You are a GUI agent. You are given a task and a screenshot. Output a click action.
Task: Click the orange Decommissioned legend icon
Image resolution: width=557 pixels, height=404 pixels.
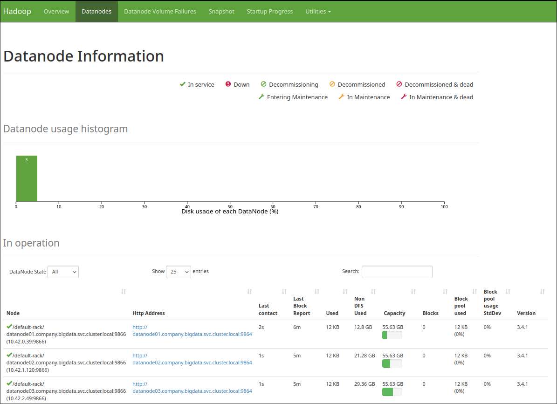pyautogui.click(x=332, y=84)
